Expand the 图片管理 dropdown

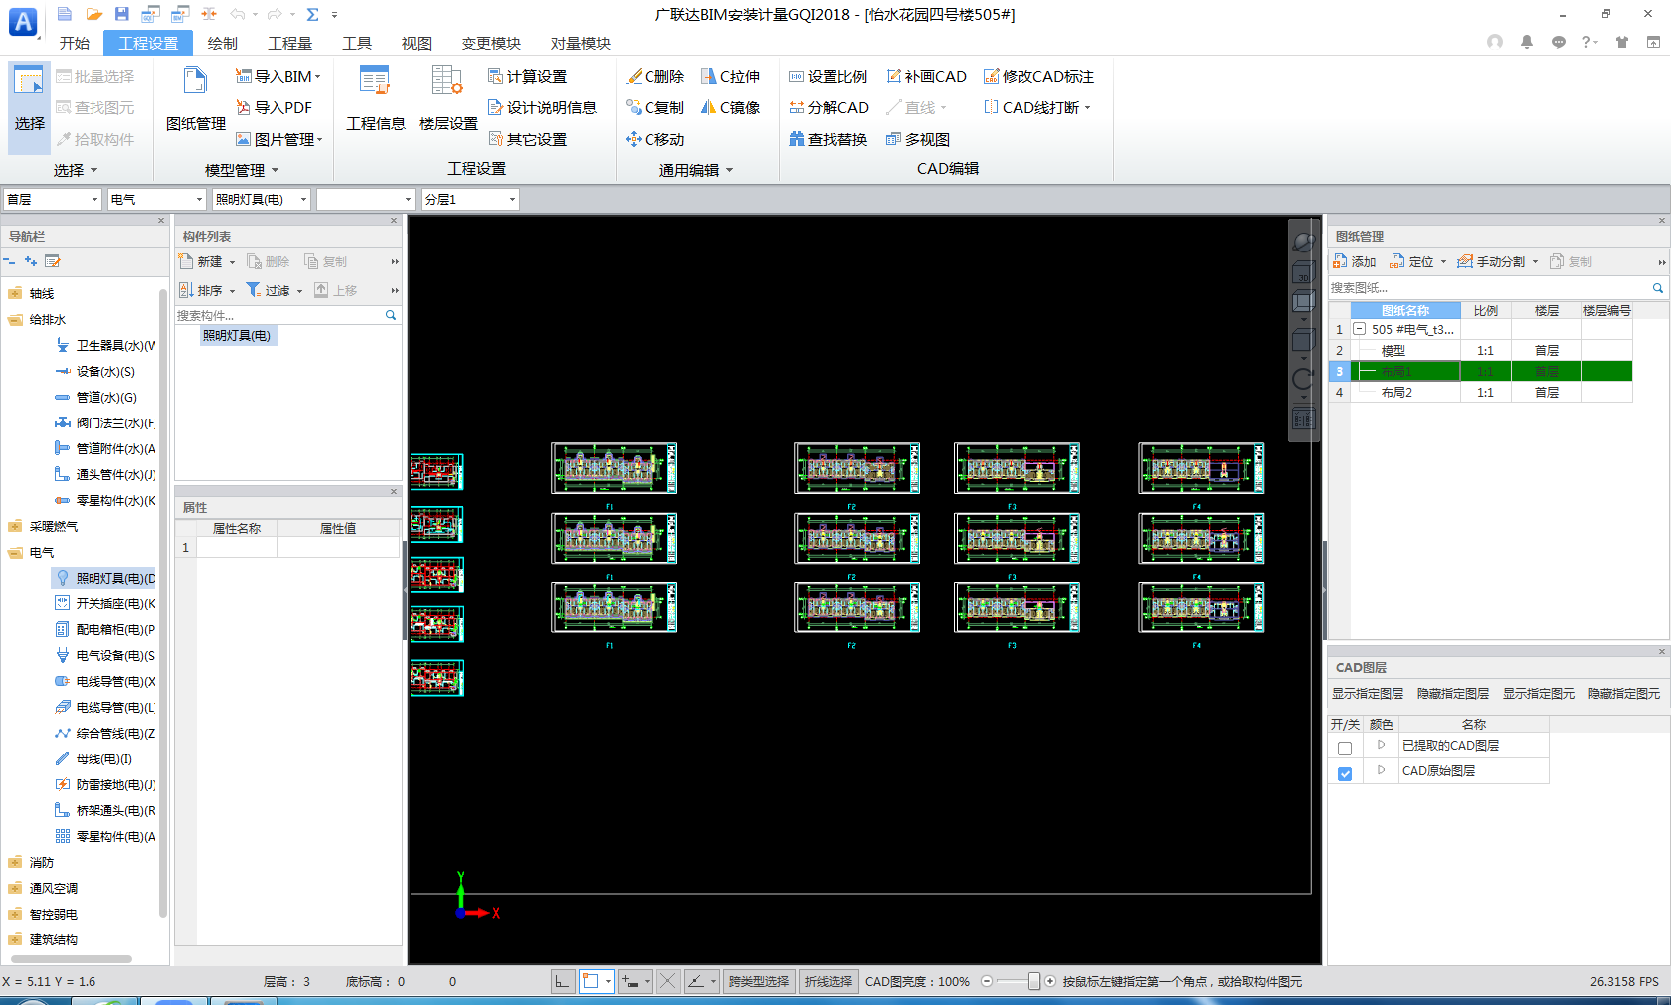pos(320,140)
